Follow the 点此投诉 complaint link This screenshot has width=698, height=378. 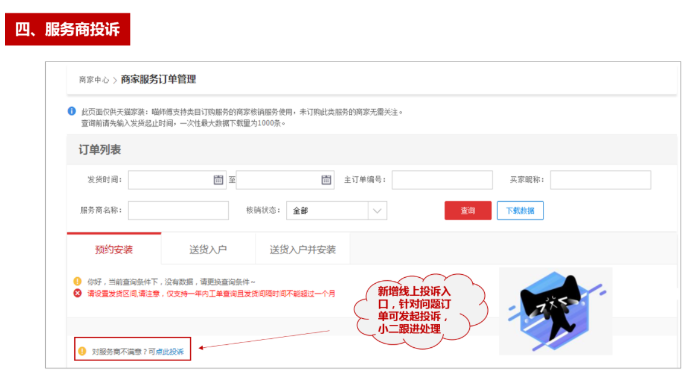(x=170, y=351)
